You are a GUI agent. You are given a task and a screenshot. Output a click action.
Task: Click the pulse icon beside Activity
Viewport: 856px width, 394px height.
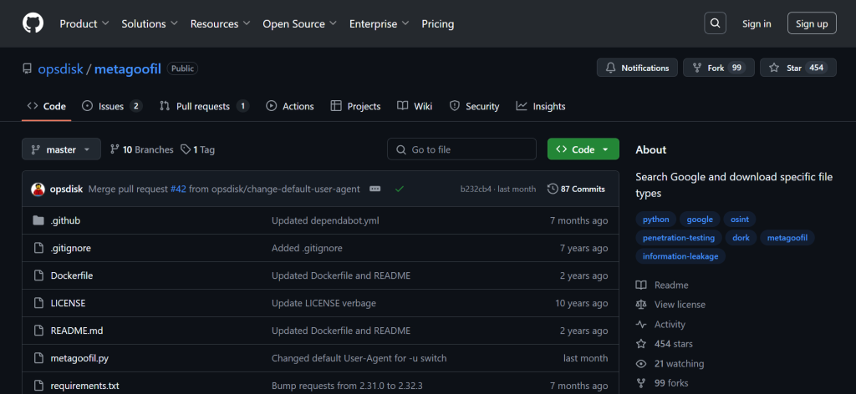pos(641,324)
